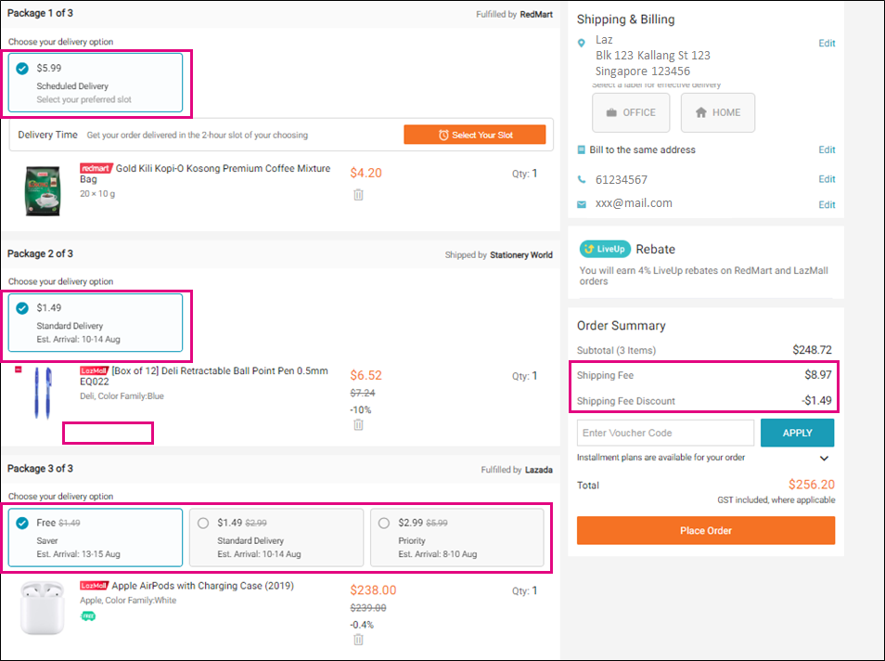Click the Place Order button
Viewport: 885px width, 661px height.
(706, 530)
